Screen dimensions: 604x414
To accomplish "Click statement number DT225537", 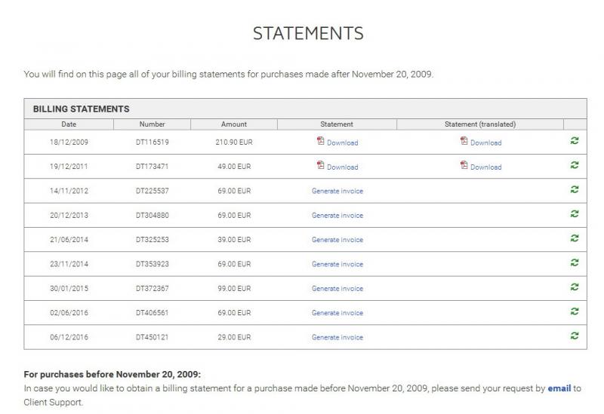I will [x=153, y=191].
